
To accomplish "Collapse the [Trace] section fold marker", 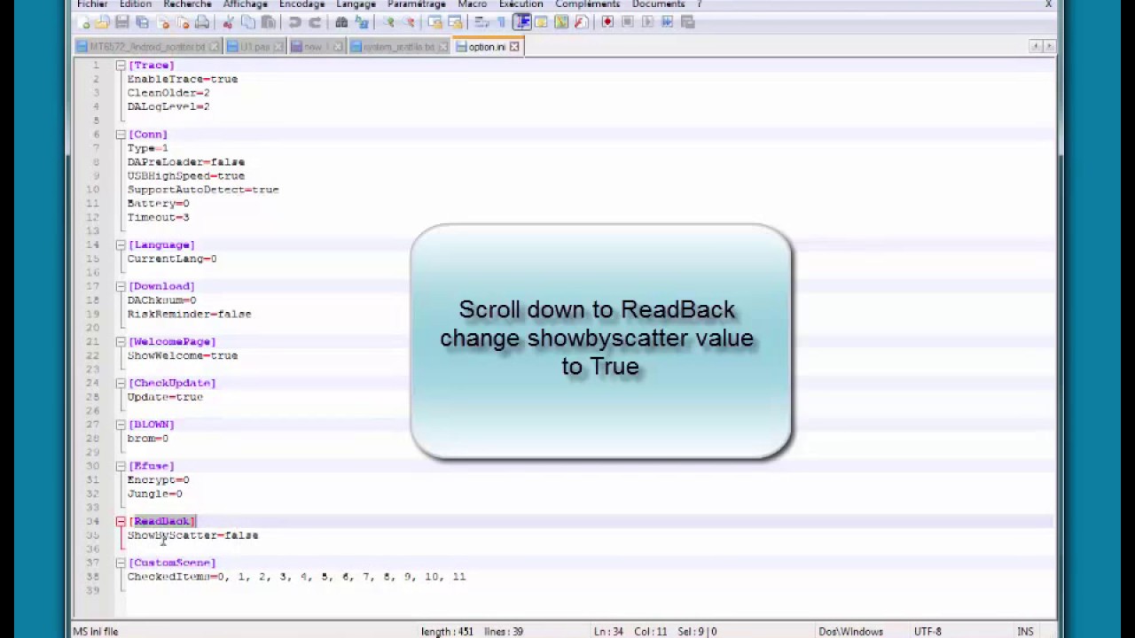I will [121, 66].
